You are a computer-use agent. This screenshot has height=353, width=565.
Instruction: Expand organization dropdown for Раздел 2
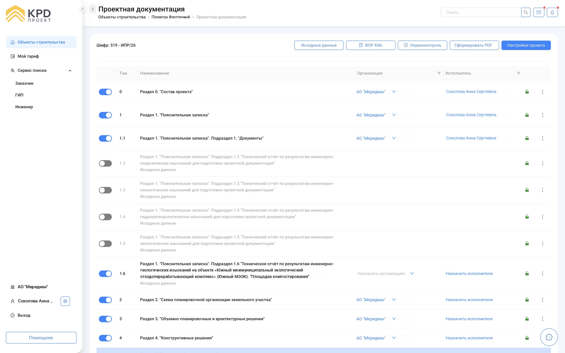coord(394,300)
